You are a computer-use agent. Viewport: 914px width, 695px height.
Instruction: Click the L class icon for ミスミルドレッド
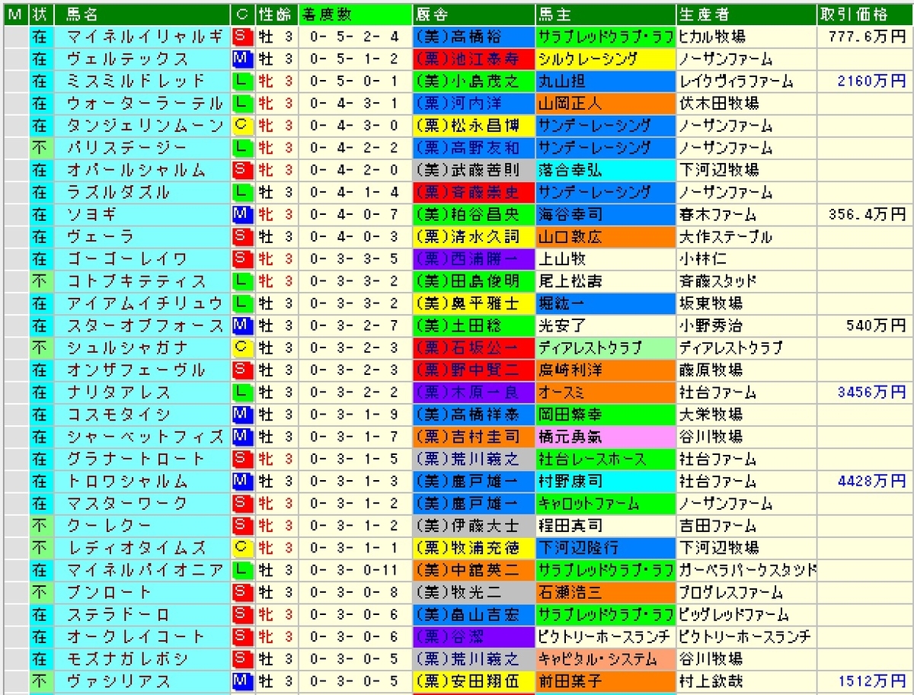tap(242, 80)
